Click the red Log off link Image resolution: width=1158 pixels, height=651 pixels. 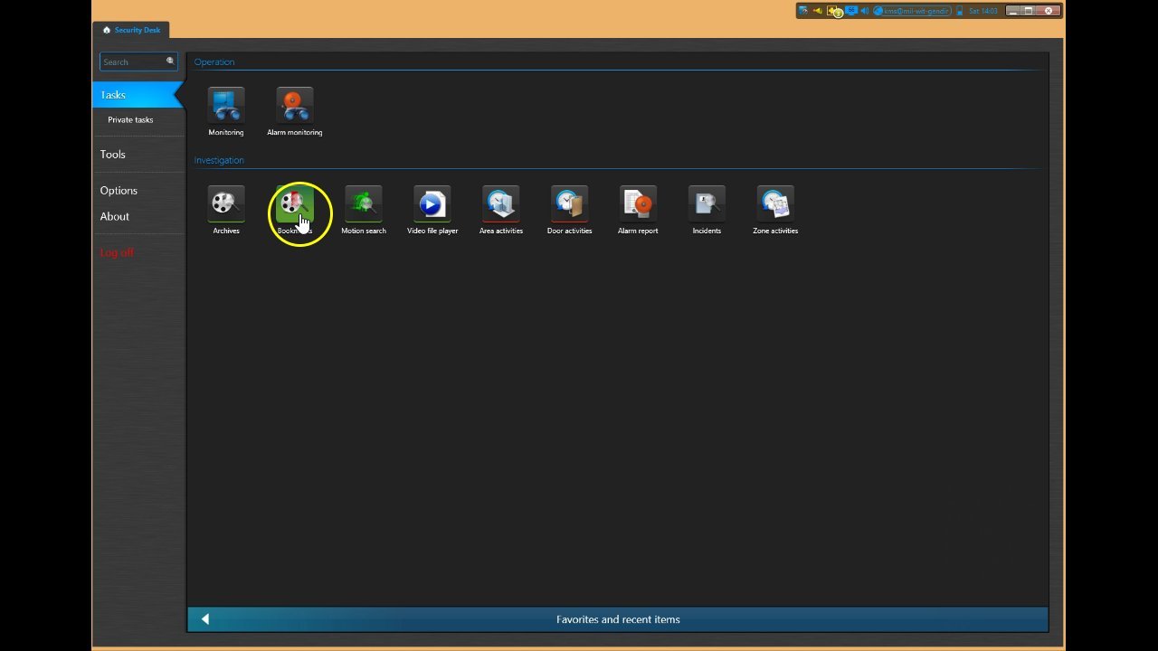point(117,252)
